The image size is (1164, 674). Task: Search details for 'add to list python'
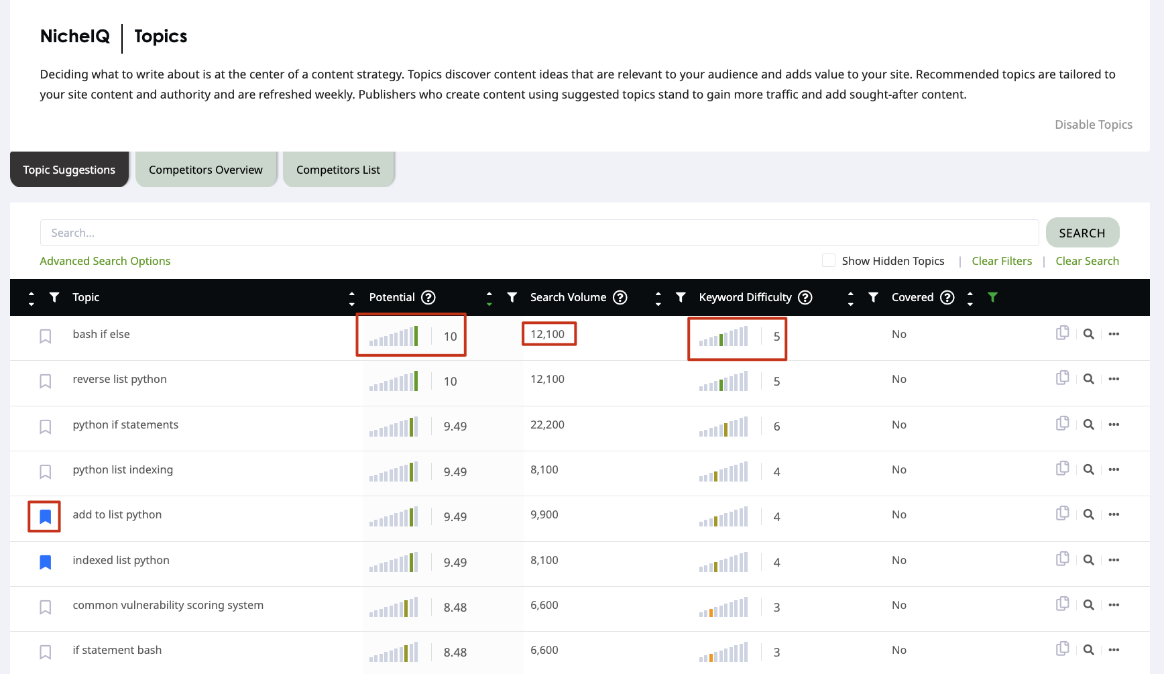(1089, 514)
